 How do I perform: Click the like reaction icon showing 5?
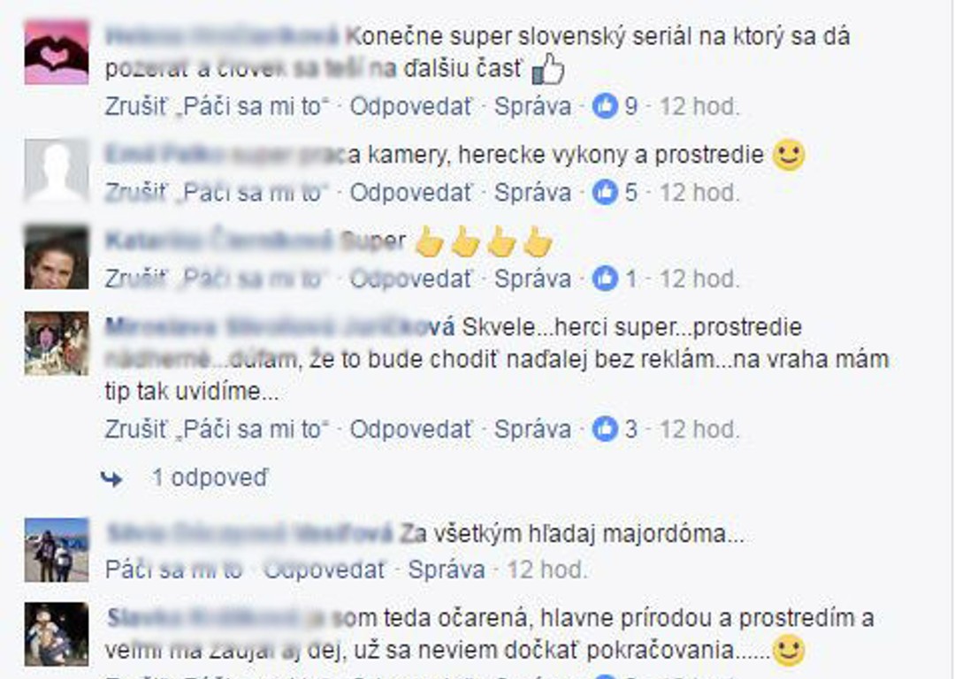(x=605, y=193)
